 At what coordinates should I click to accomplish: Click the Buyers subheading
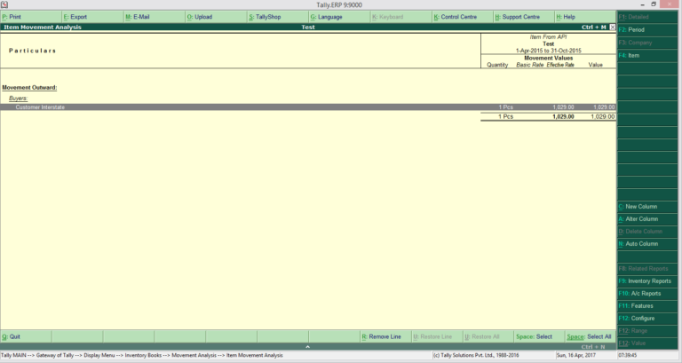coord(19,99)
